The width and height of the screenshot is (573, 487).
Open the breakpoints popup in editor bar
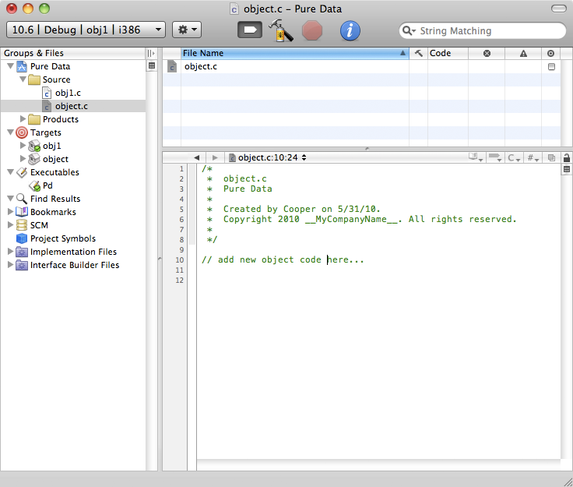click(495, 157)
